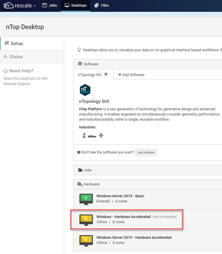Click the car industry icon
This screenshot has height=254, width=222.
coord(92,136)
